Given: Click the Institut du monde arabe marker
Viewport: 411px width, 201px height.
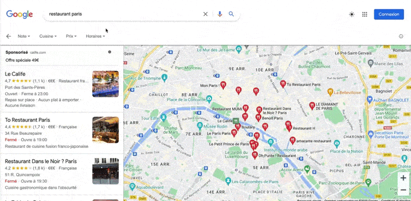Looking at the screenshot, I should click(x=270, y=143).
